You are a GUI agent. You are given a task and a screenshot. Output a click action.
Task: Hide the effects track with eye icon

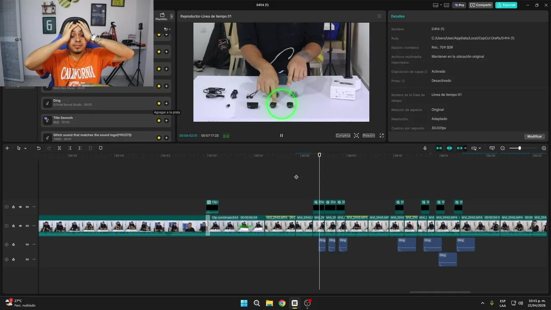(x=20, y=207)
